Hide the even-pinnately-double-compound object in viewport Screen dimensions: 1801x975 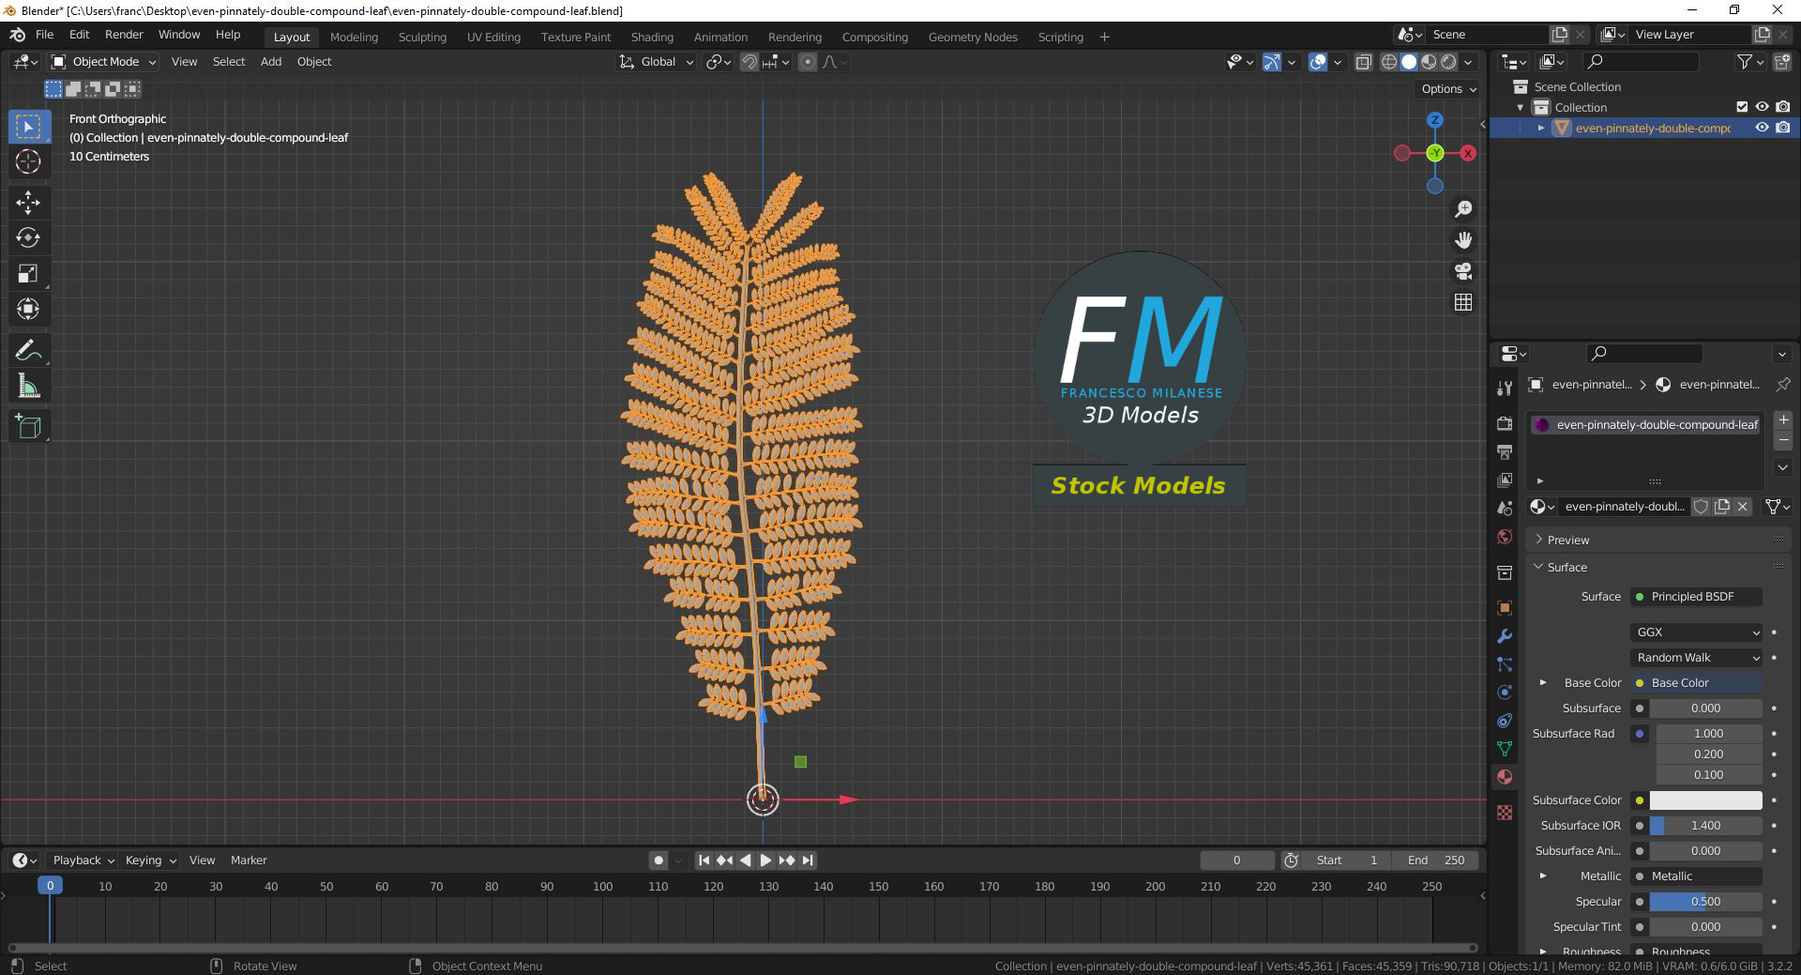tap(1762, 128)
